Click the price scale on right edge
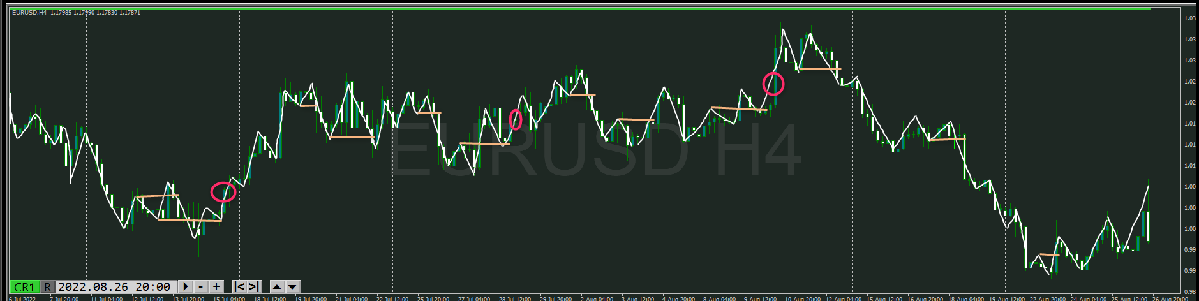The image size is (1199, 301). coord(1189,153)
